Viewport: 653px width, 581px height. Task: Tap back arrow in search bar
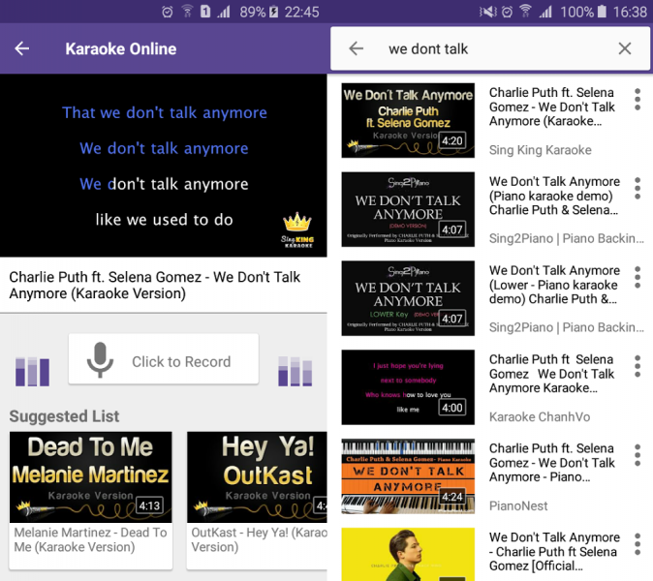coord(357,48)
